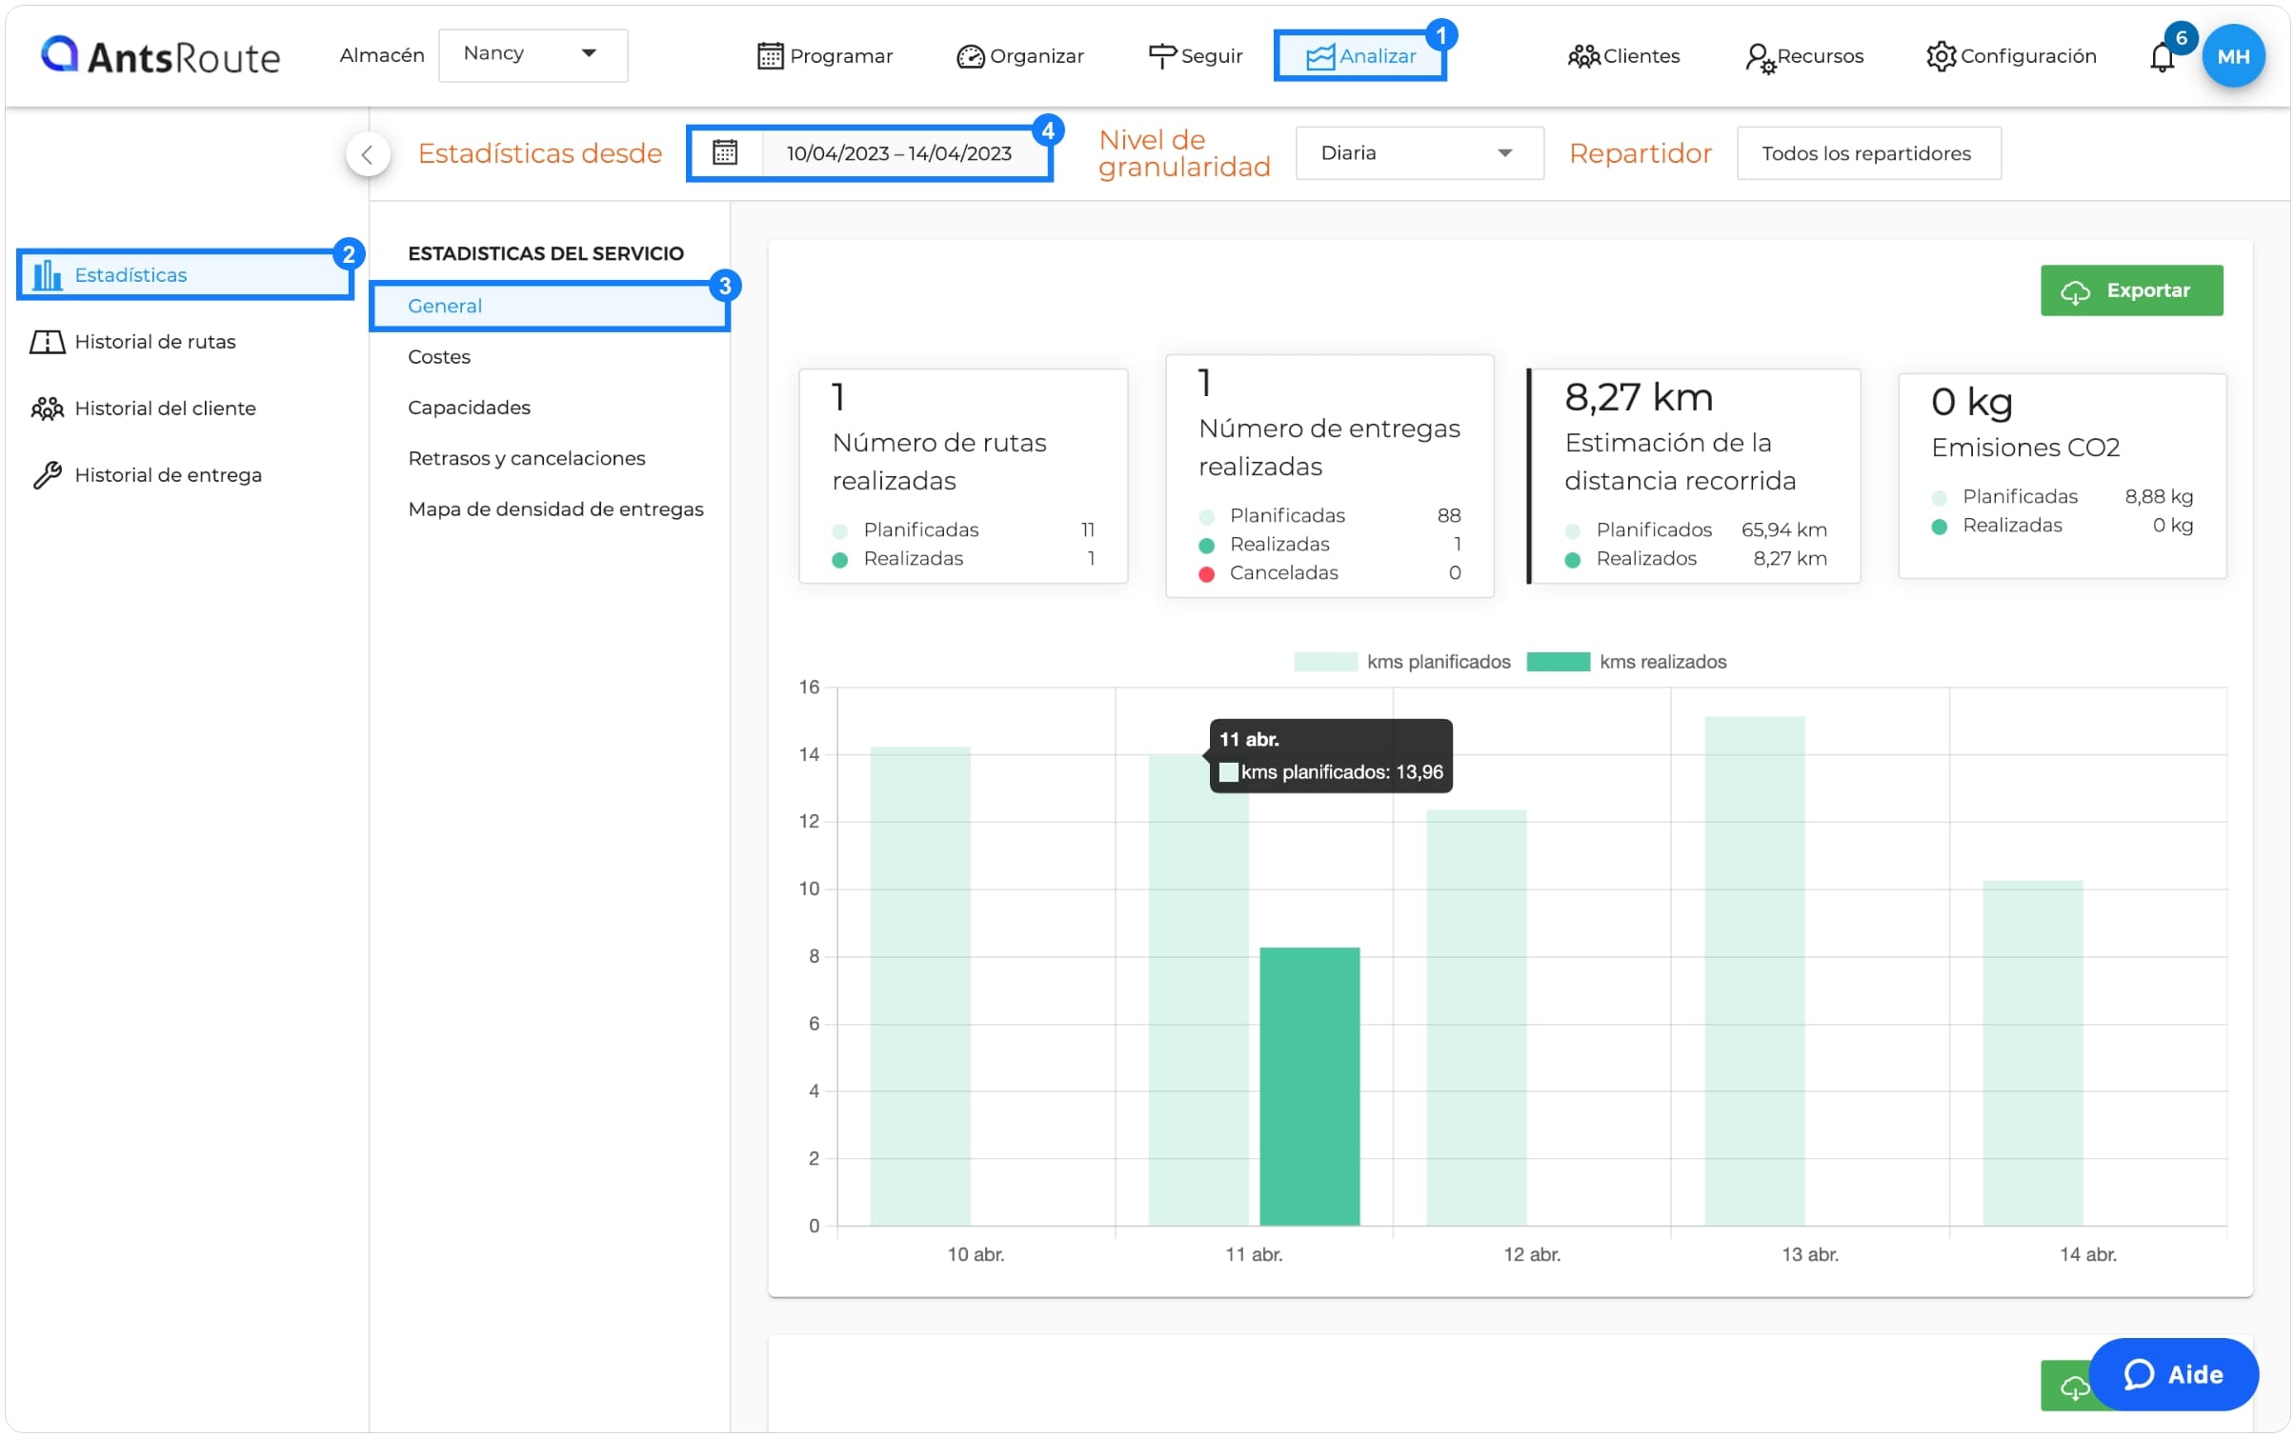Open Retrasos y cancelaciones
The width and height of the screenshot is (2295, 1438).
coord(527,459)
